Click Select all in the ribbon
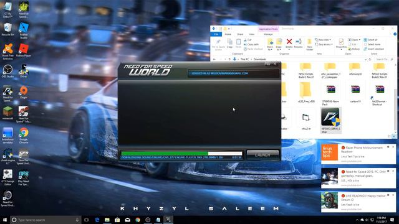The width and height of the screenshot is (399, 224). (370, 40)
